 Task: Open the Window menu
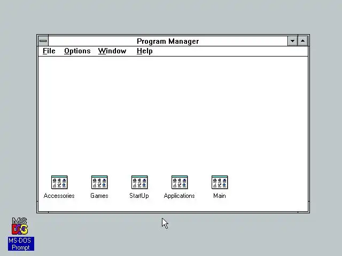(x=112, y=51)
